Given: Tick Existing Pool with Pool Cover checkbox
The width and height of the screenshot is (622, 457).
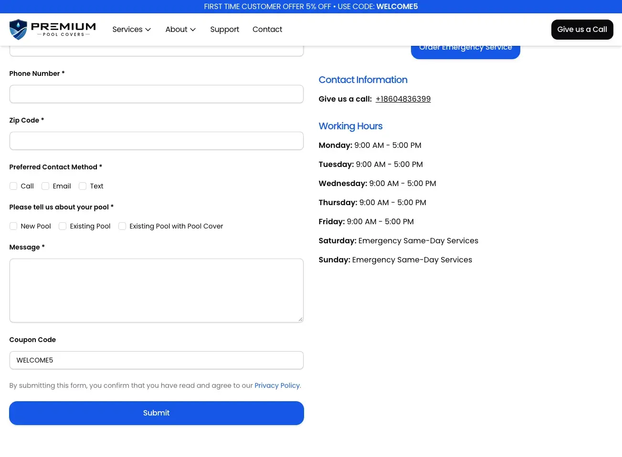Looking at the screenshot, I should point(122,226).
